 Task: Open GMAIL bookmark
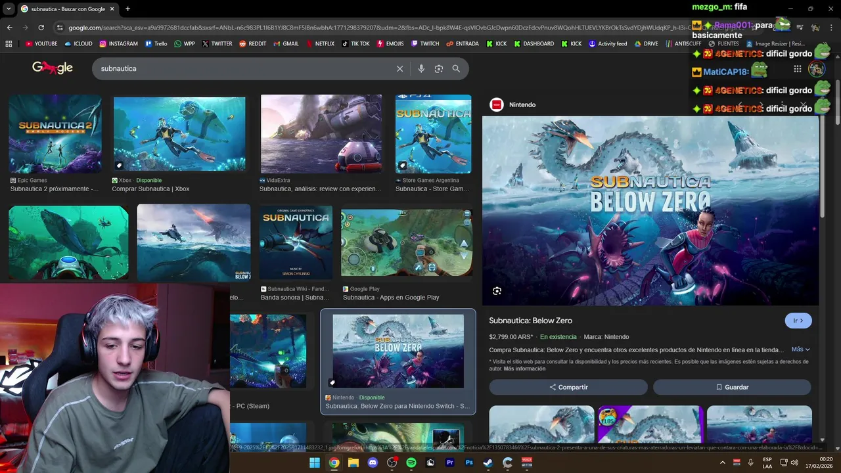point(286,44)
